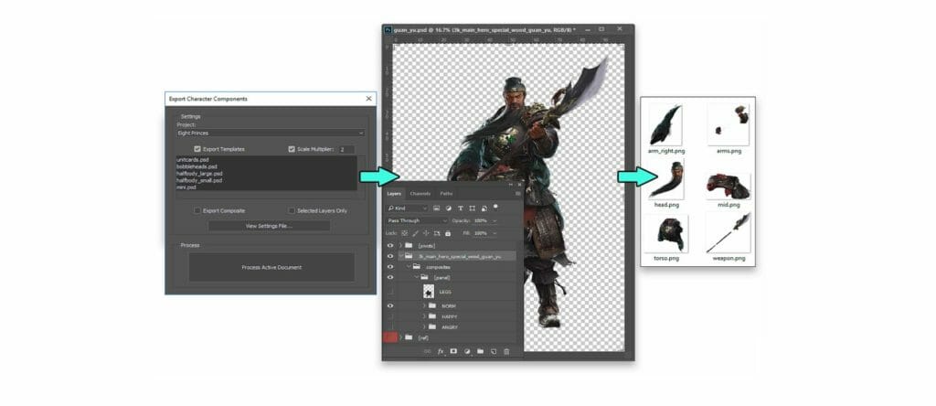This screenshot has height=406, width=936.
Task: Uncheck the Export Templates checkbox
Action: 197,149
